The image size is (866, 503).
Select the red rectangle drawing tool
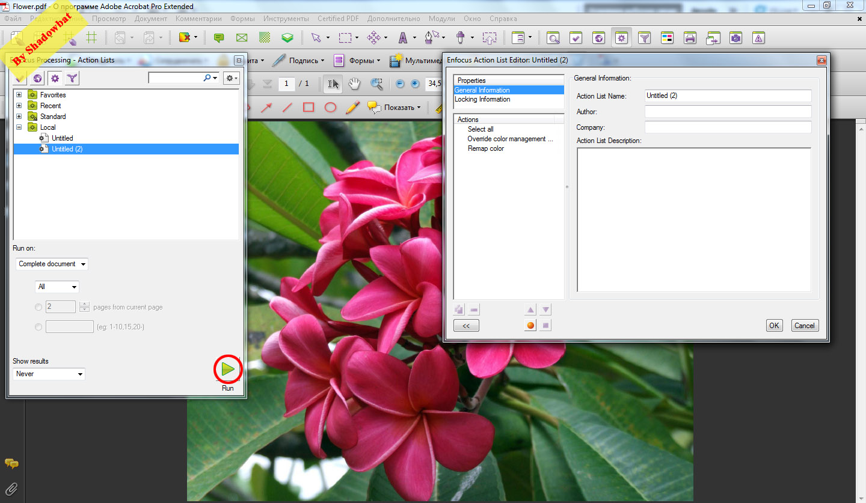pyautogui.click(x=309, y=108)
